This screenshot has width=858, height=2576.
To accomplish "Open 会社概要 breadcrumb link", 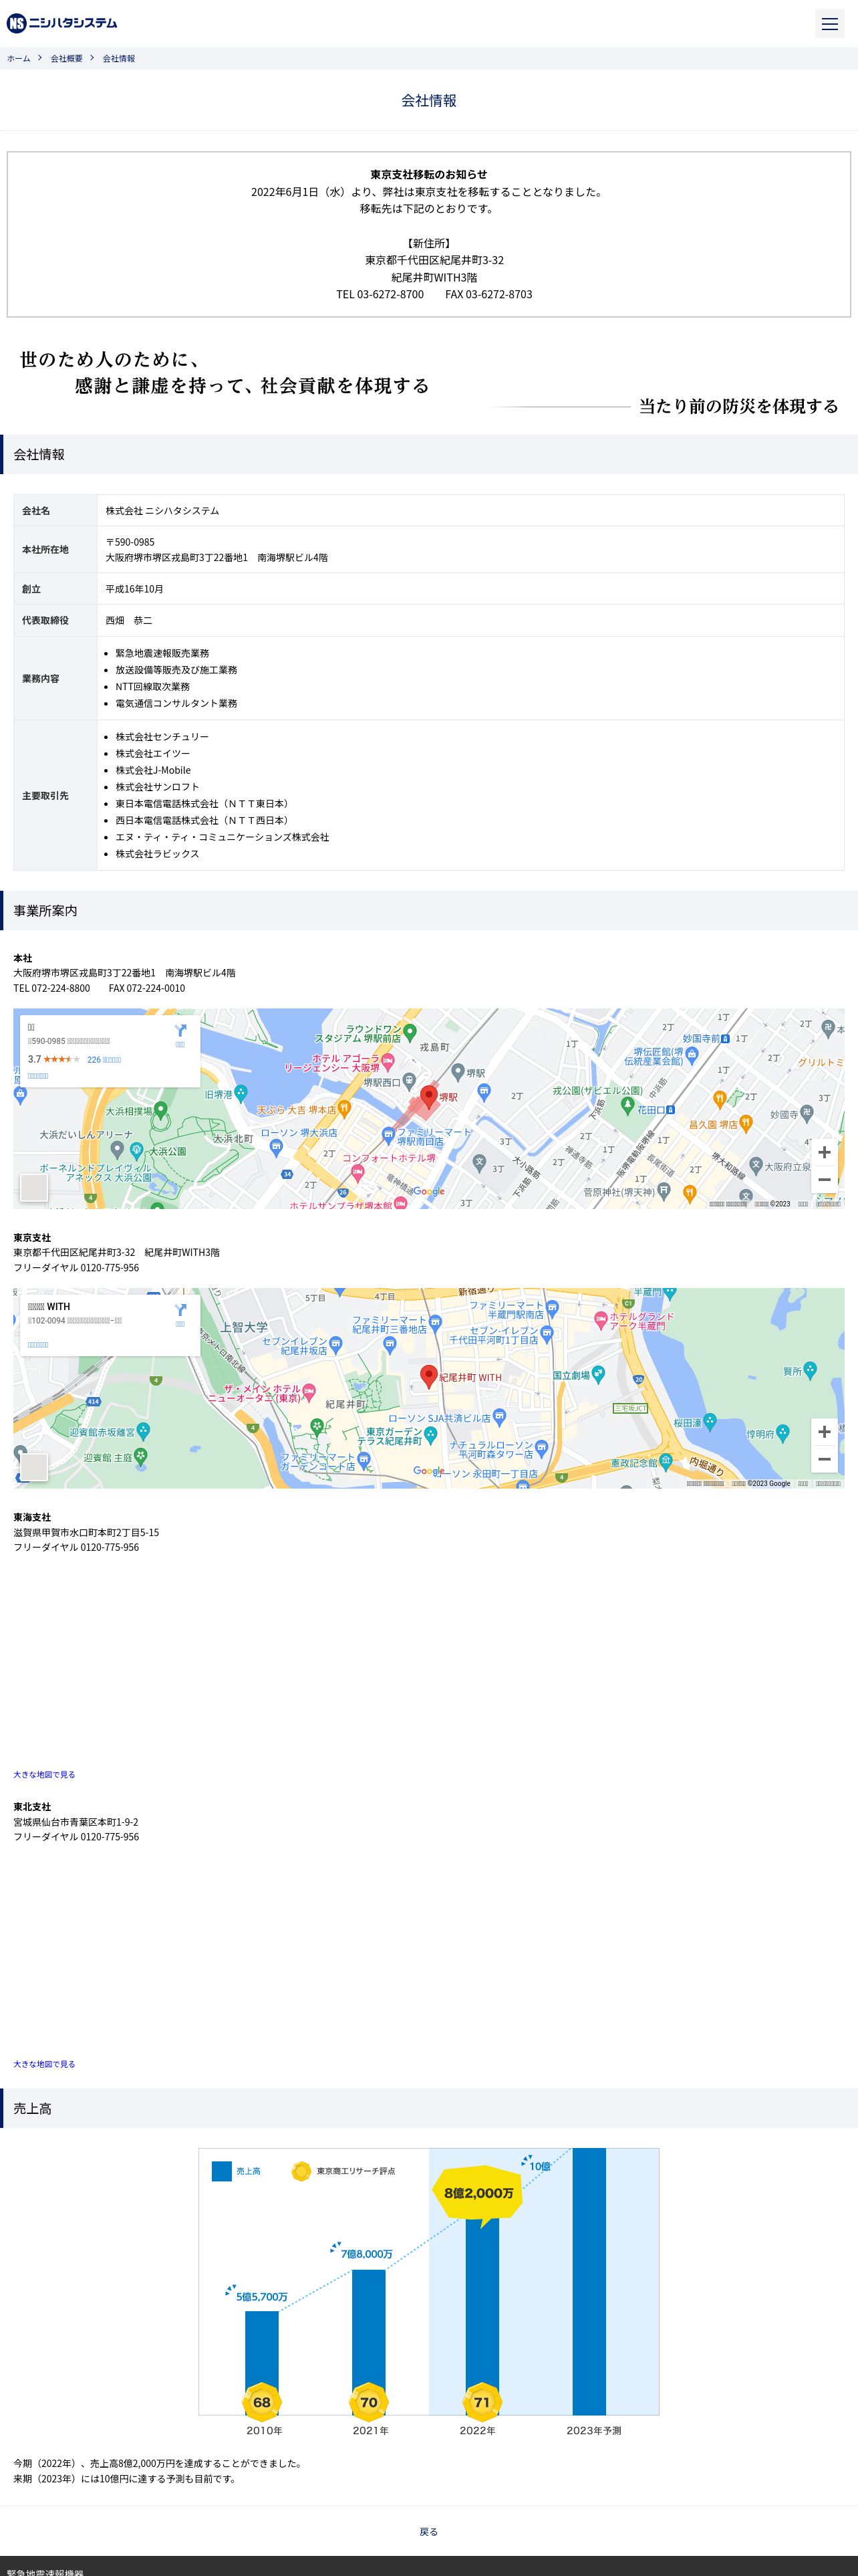I will (67, 59).
